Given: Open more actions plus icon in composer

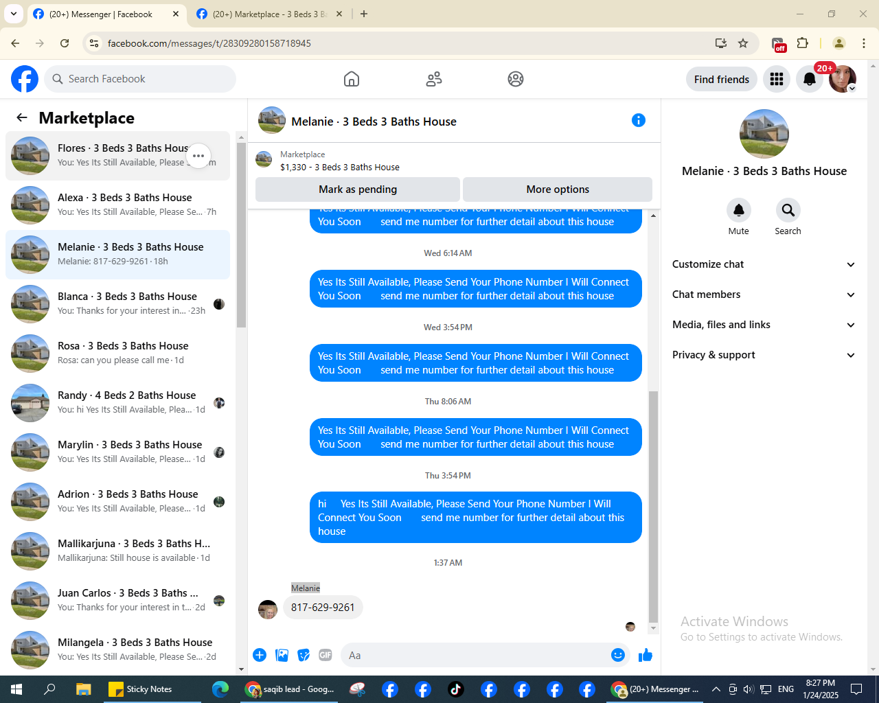Looking at the screenshot, I should tap(260, 655).
